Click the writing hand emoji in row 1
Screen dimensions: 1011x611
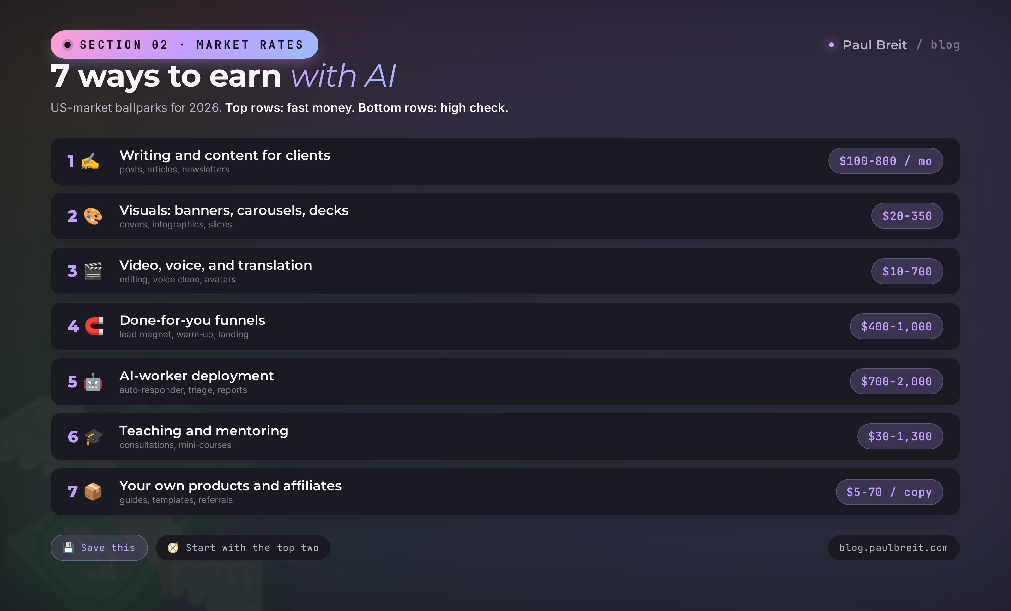(x=90, y=161)
